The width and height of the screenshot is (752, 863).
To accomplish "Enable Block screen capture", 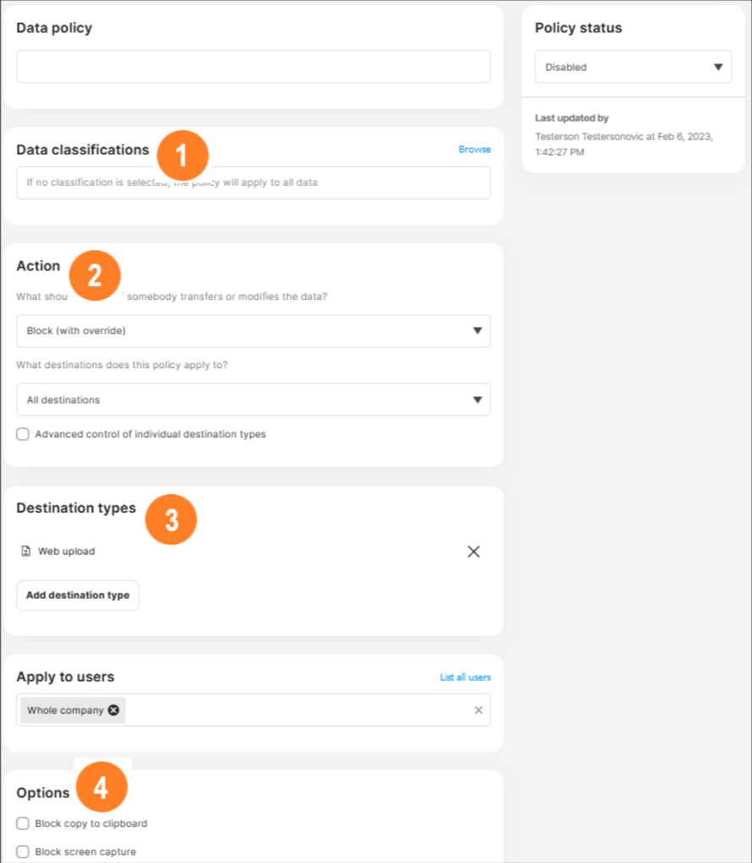I will pyautogui.click(x=23, y=851).
